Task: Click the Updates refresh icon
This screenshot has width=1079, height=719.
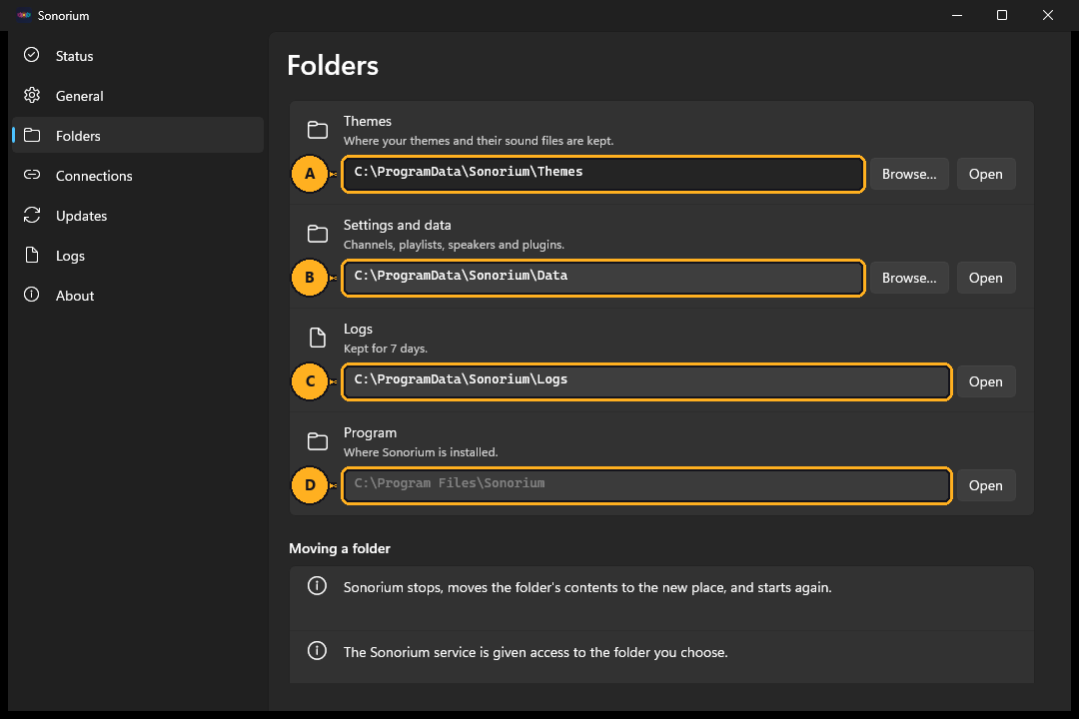Action: click(32, 215)
